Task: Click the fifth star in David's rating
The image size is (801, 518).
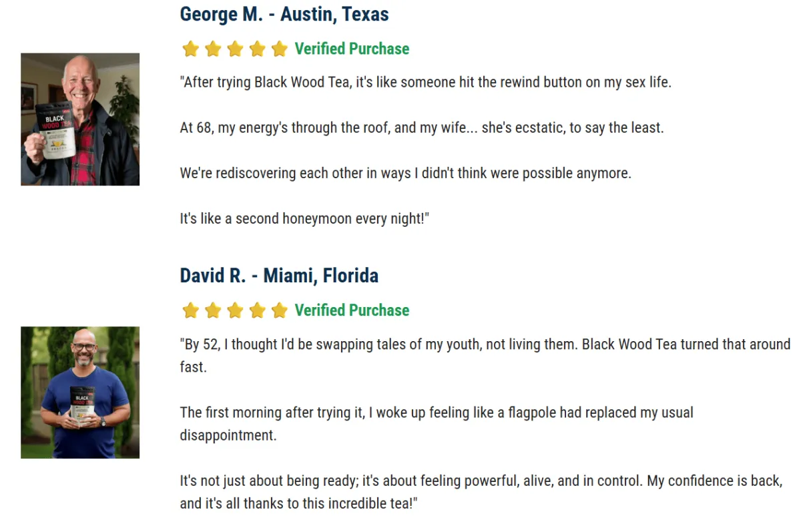Action: pos(279,310)
